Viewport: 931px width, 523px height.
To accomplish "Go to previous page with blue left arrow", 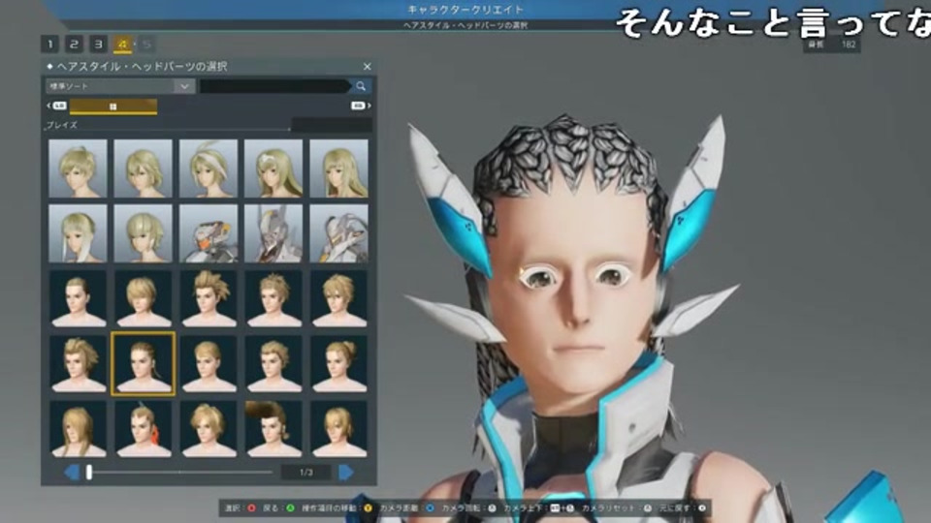I will point(72,472).
